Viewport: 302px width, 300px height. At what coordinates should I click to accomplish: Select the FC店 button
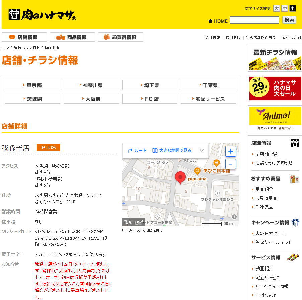pos(150,99)
